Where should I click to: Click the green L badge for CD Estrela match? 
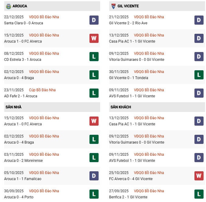[94, 57]
